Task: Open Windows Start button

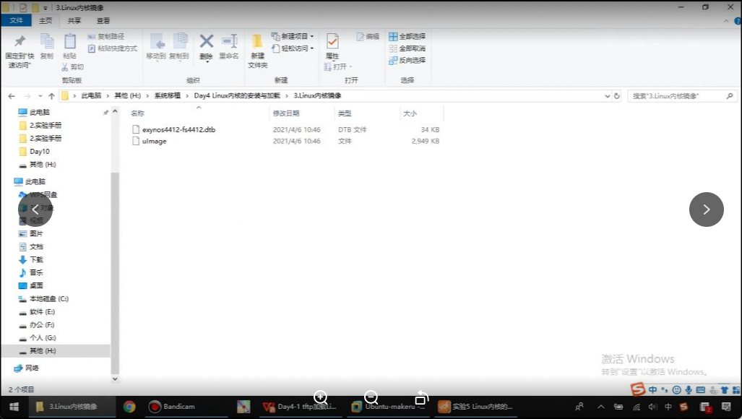Action: [14, 407]
